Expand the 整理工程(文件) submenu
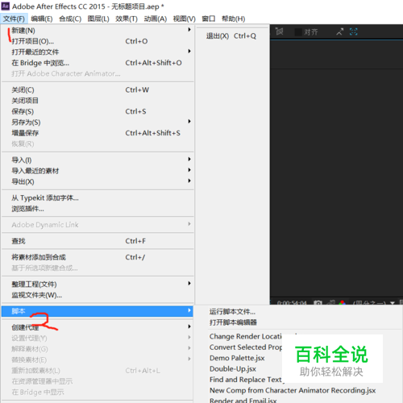Viewport: 403px width, 403px height. tap(98, 284)
